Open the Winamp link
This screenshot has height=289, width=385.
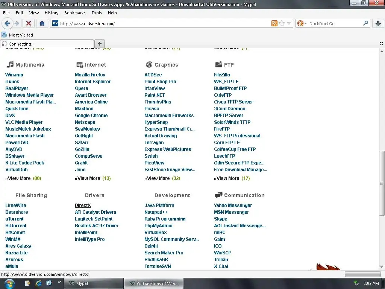[14, 75]
